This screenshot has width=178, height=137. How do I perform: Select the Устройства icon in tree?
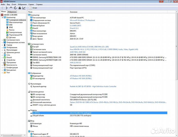coord(5,60)
